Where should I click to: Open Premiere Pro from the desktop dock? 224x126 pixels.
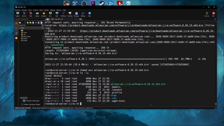point(93,3)
